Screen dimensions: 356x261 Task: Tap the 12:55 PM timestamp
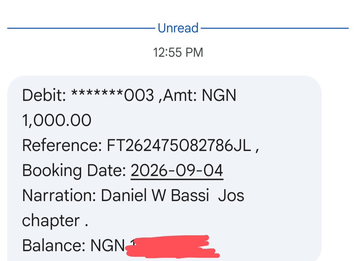(178, 52)
